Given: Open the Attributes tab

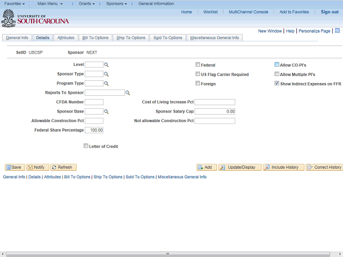Looking at the screenshot, I should coord(66,37).
